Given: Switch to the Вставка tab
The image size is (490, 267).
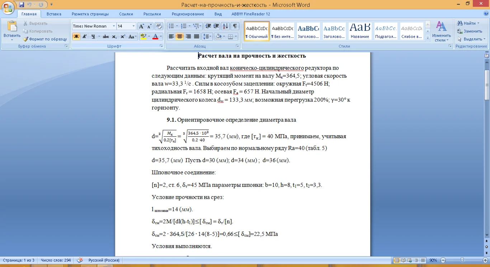Looking at the screenshot, I should (x=54, y=14).
